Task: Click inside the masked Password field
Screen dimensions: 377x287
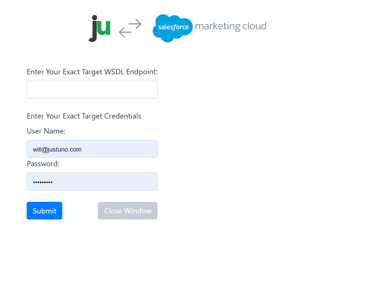Action: (x=92, y=182)
